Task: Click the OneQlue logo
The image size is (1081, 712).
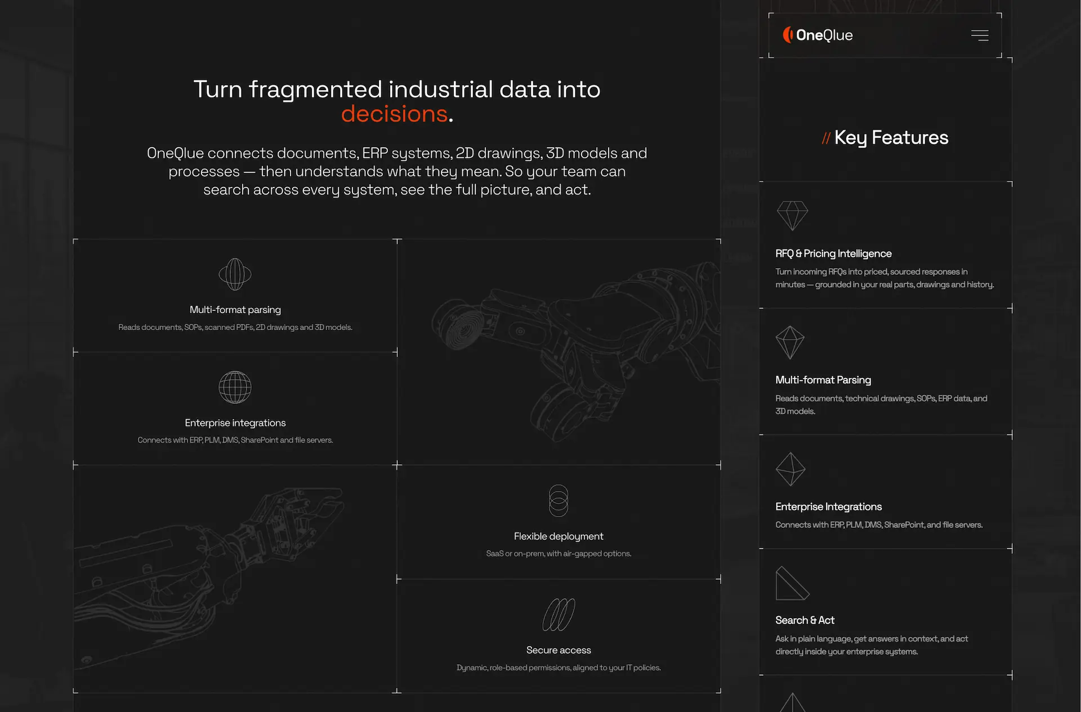Action: coord(818,35)
